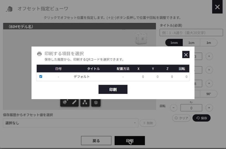The image size is (226, 149).
Task: Click the plus button of the middle offset row
Action: 209,70
